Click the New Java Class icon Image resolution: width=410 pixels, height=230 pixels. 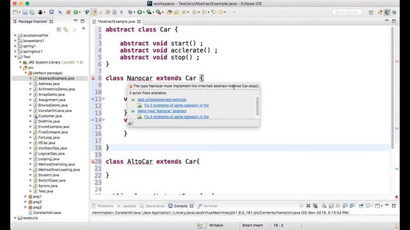[76, 12]
